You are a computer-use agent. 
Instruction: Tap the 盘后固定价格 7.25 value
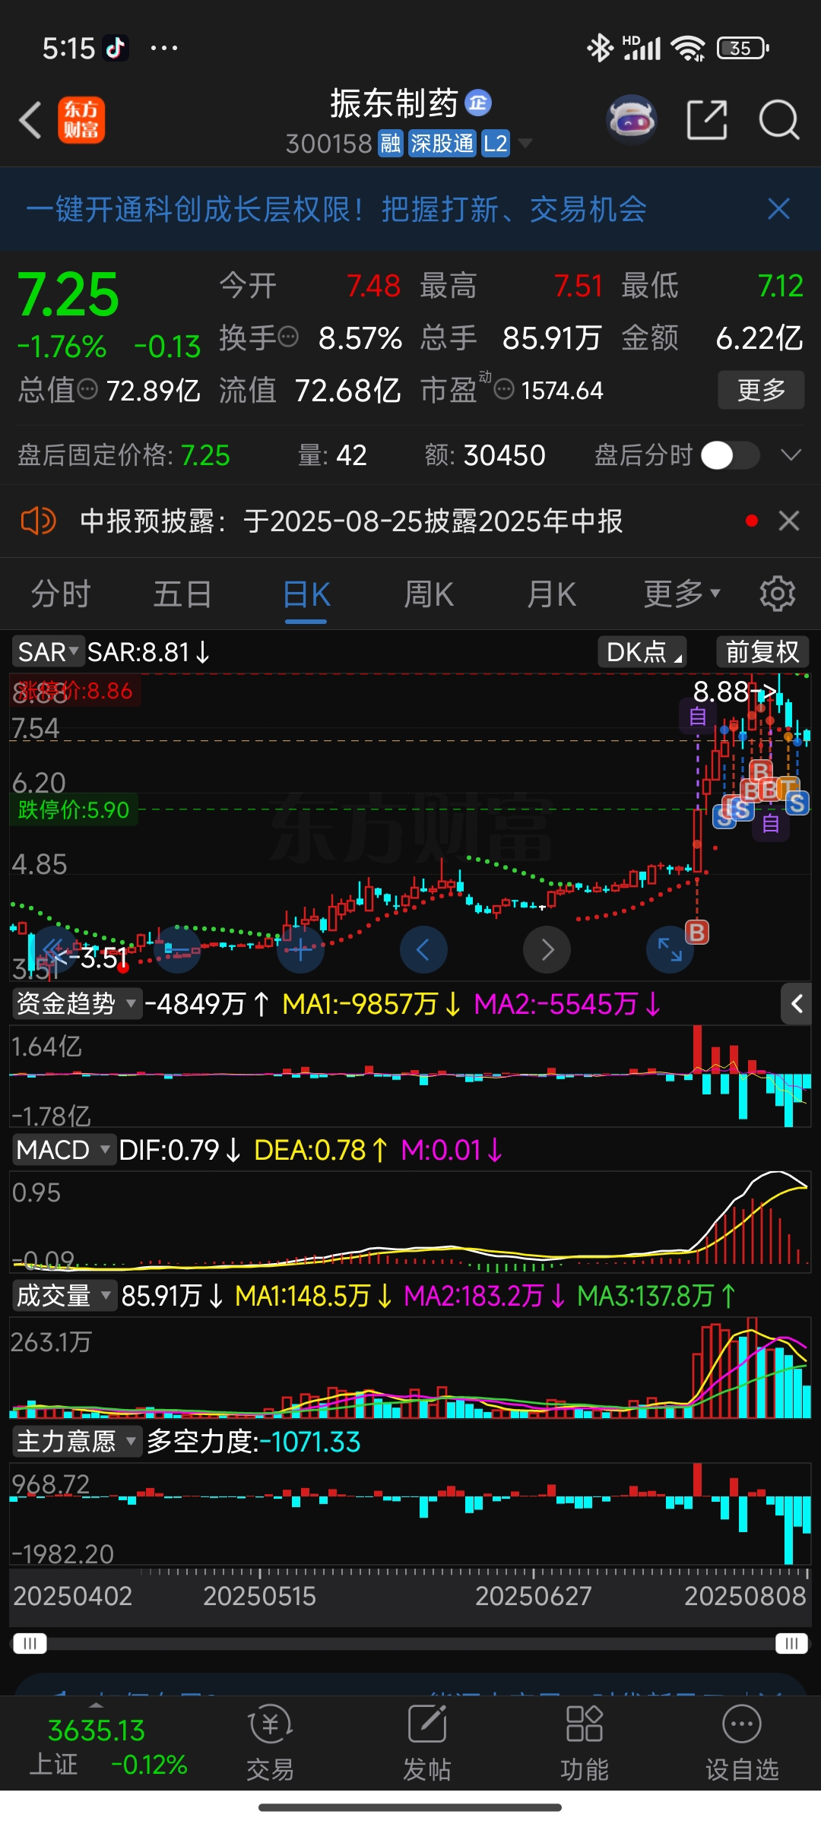[205, 455]
